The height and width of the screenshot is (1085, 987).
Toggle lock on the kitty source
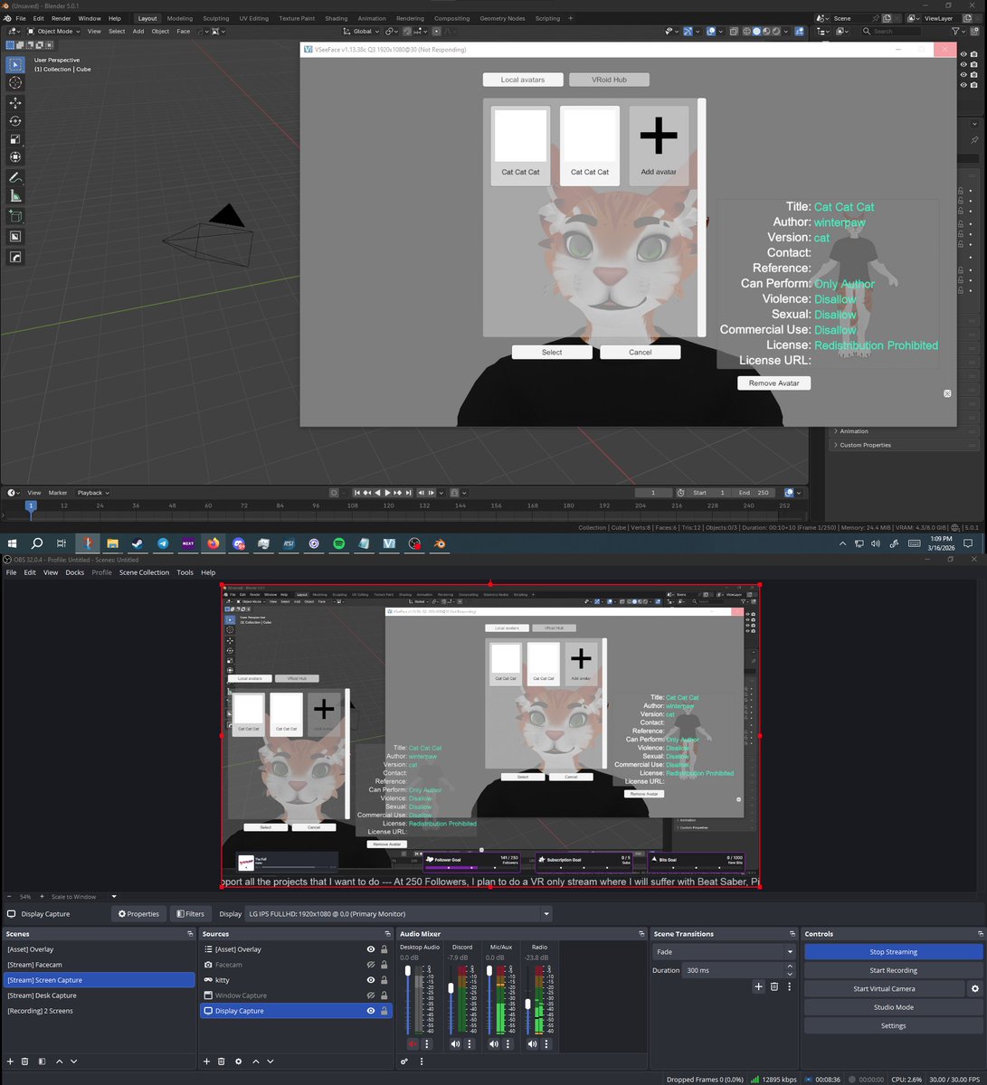point(384,980)
